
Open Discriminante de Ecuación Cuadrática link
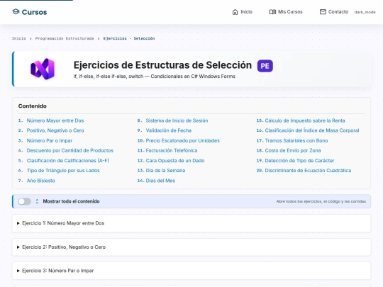[308, 171]
